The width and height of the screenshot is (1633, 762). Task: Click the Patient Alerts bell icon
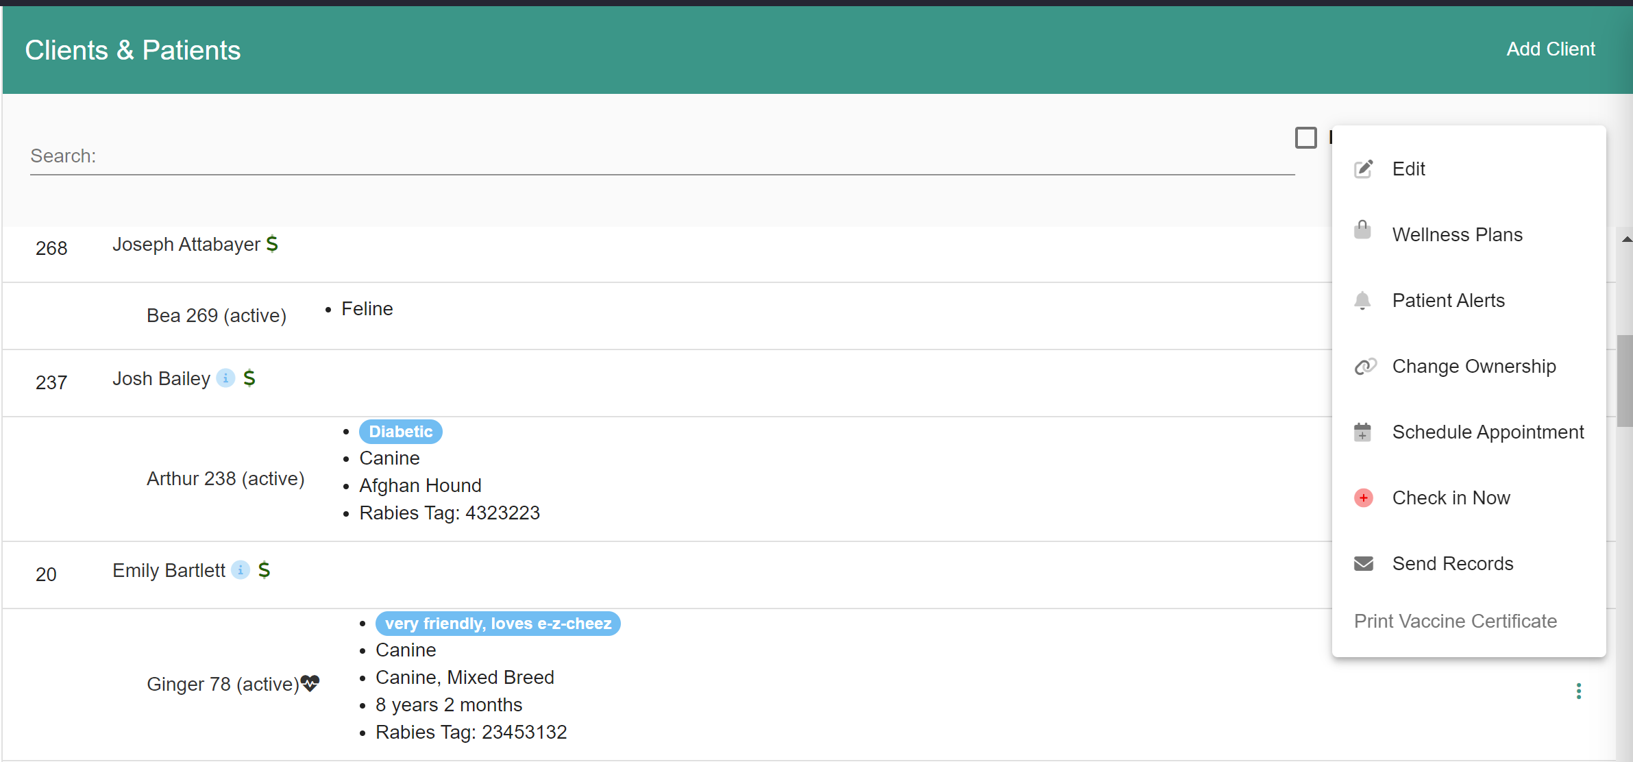[1362, 300]
